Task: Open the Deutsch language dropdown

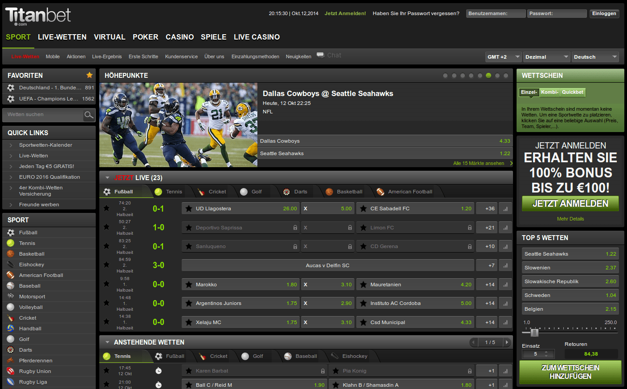Action: click(x=595, y=57)
